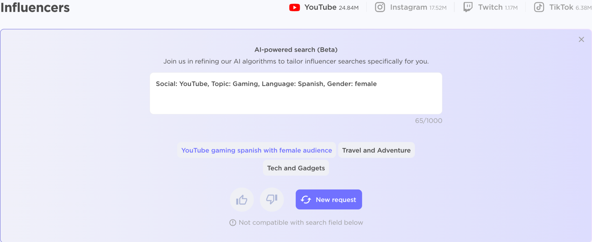The width and height of the screenshot is (592, 242).
Task: Give thumbs down feedback on AI search
Action: (272, 200)
